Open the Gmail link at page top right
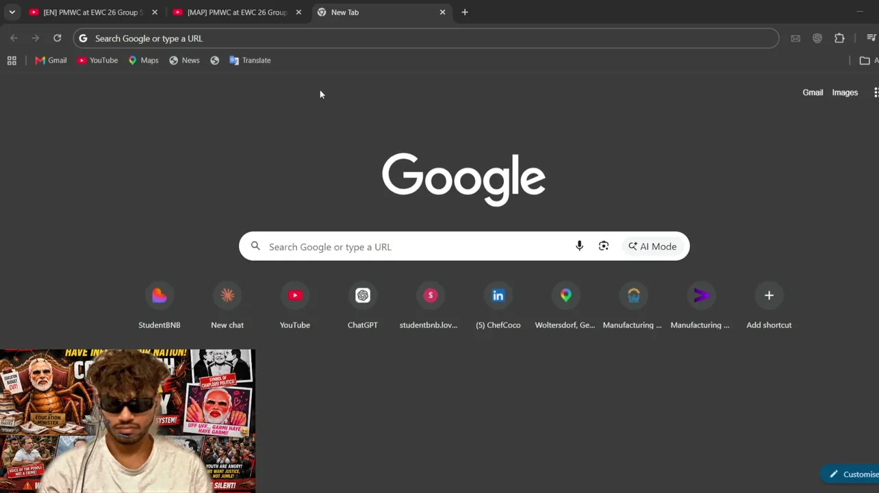Viewport: 879px width, 493px height. pyautogui.click(x=813, y=92)
